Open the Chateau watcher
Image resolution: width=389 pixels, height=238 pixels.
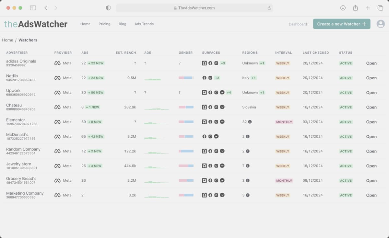point(371,107)
